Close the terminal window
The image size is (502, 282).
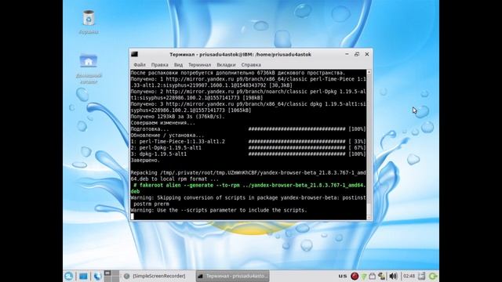367,54
